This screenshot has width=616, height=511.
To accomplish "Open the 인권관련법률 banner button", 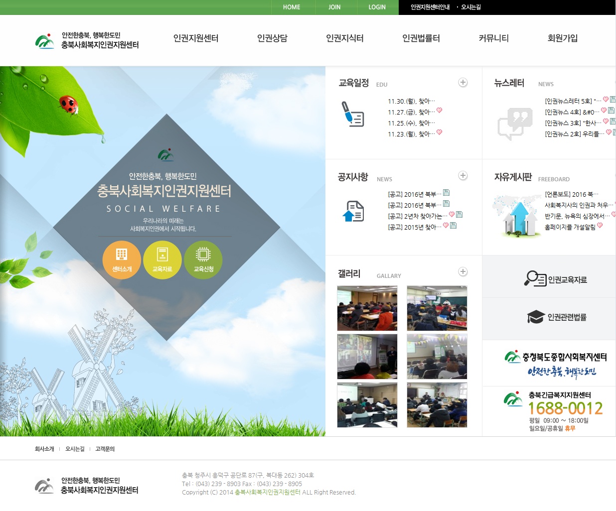I will (549, 317).
